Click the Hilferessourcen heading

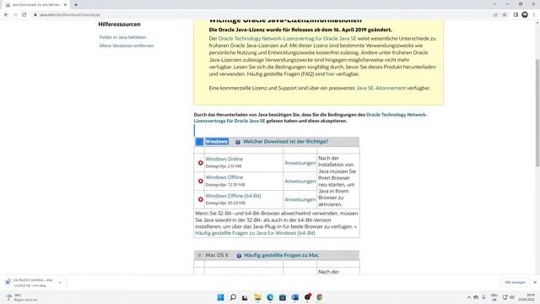[120, 24]
